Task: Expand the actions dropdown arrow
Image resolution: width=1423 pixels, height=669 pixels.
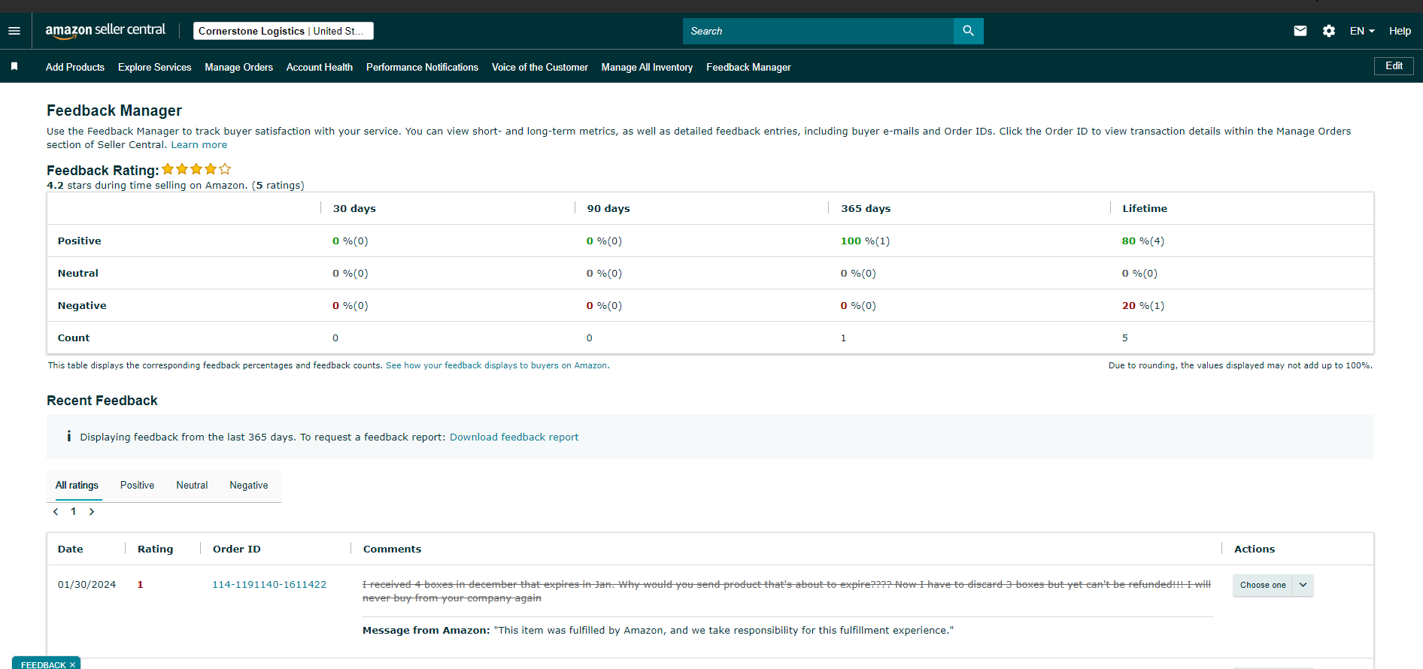Action: 1303,585
